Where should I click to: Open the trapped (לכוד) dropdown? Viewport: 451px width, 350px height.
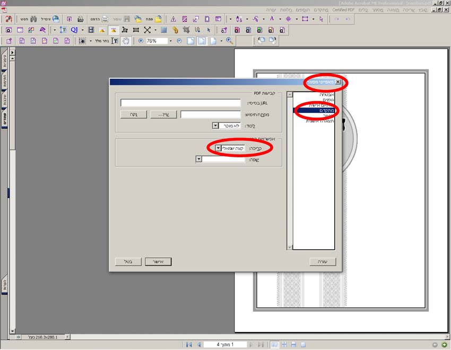[215, 126]
